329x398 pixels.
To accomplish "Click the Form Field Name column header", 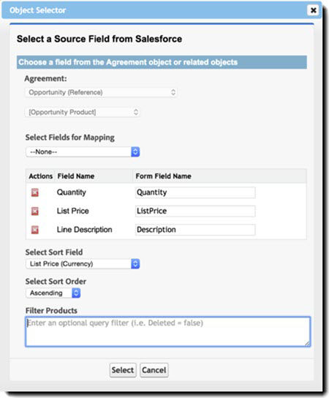I will pos(163,176).
